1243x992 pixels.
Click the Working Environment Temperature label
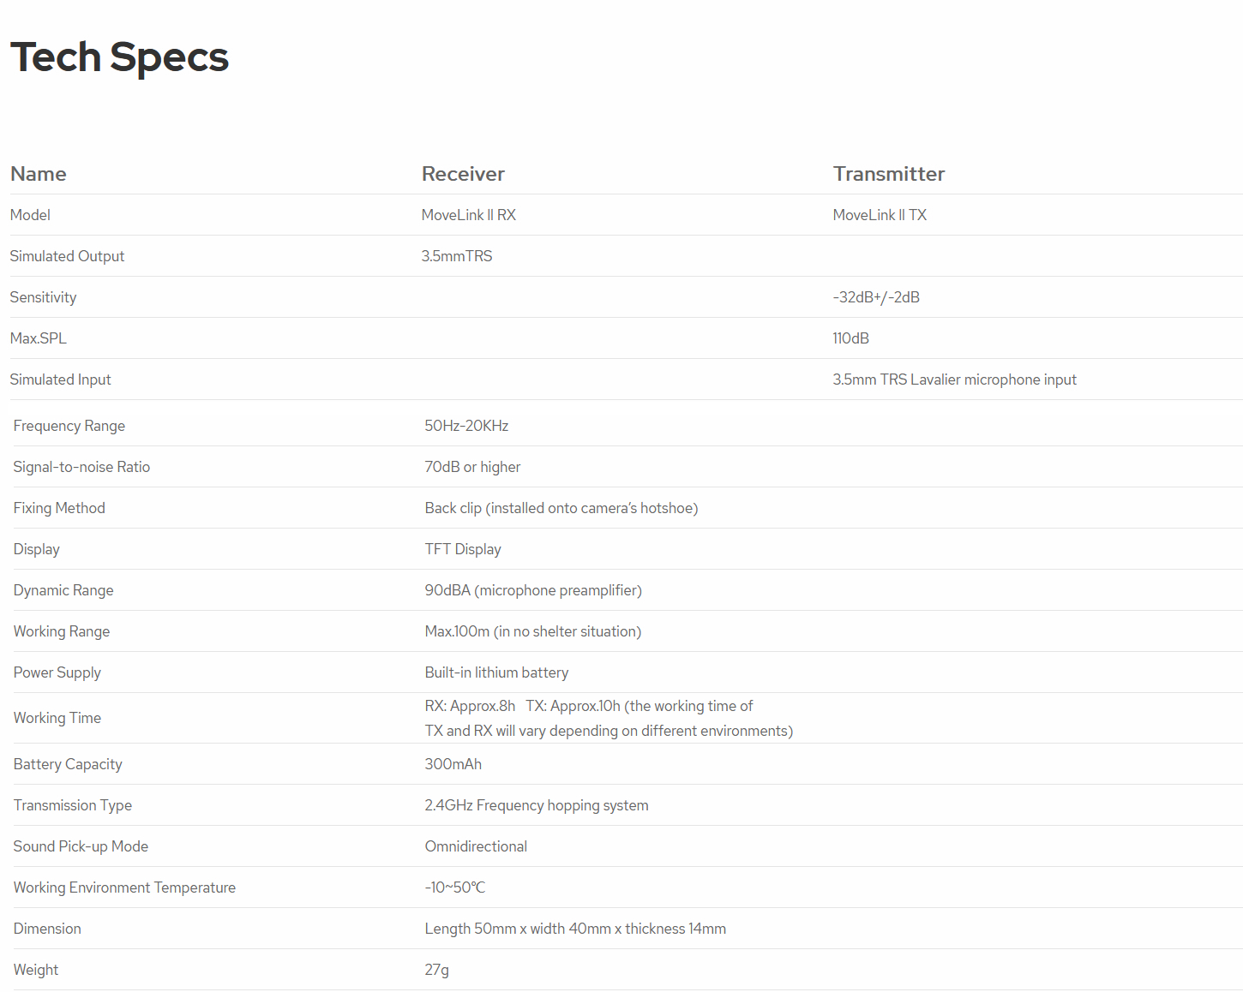tap(124, 887)
